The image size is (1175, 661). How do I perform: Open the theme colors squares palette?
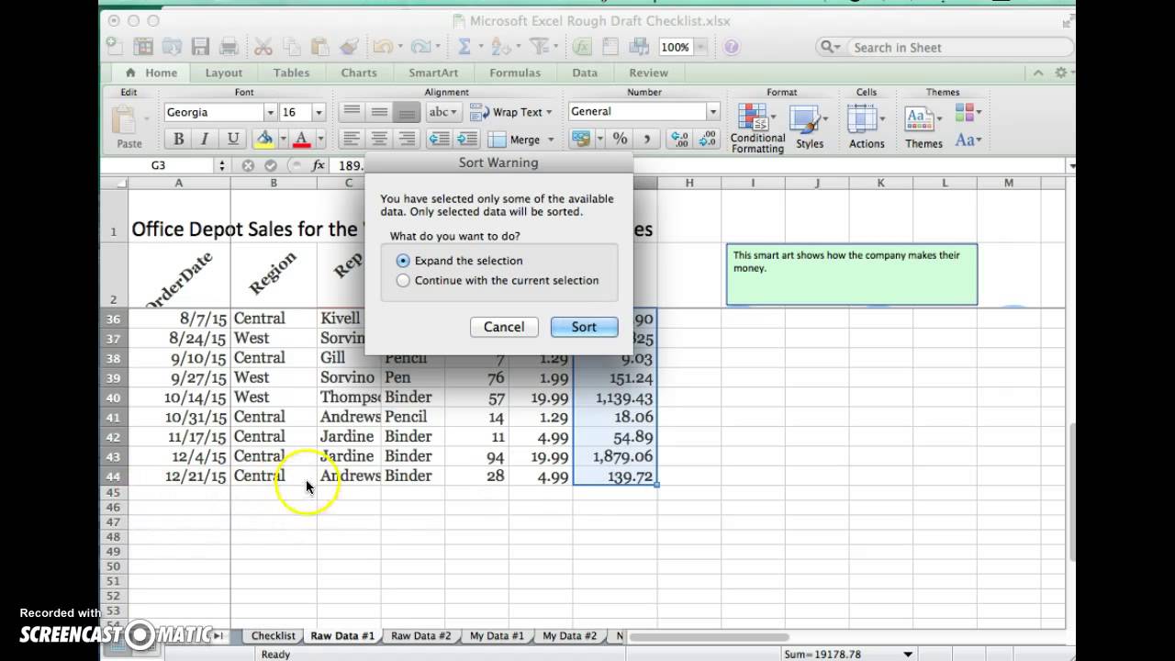[968, 112]
